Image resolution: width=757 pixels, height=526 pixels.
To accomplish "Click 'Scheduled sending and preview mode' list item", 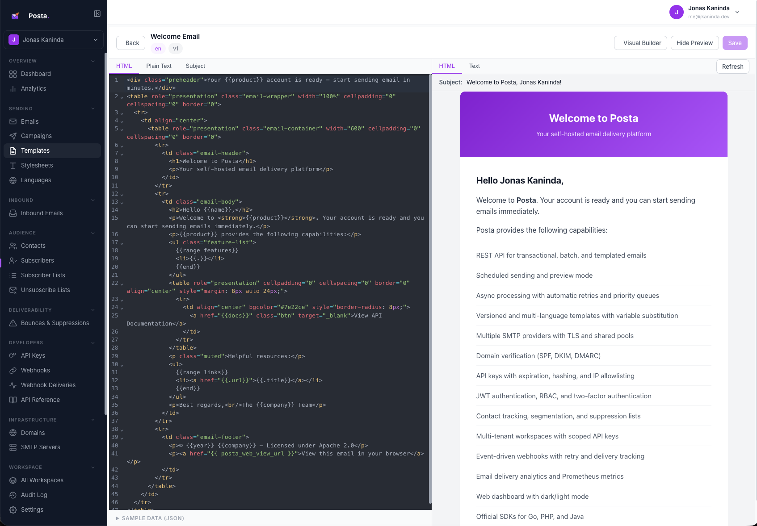I will pos(534,276).
